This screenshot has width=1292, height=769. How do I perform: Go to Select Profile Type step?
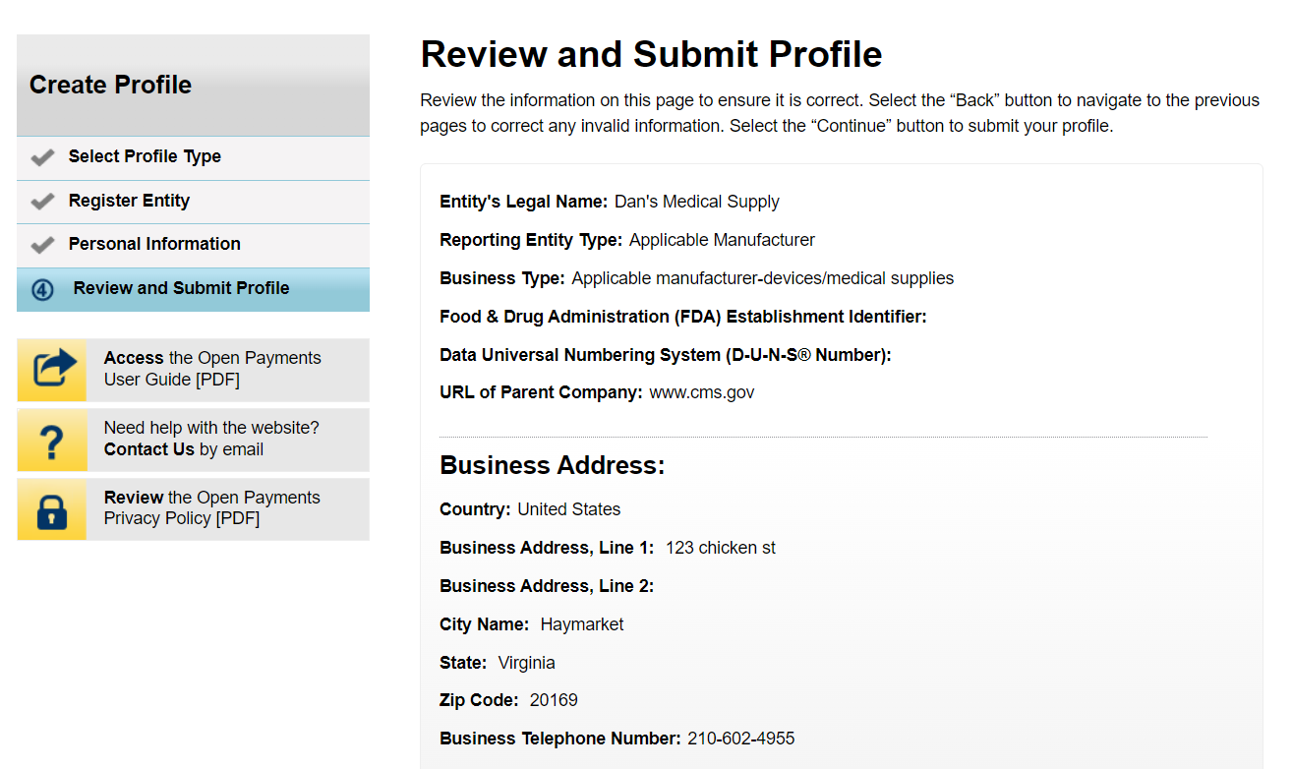pos(145,156)
